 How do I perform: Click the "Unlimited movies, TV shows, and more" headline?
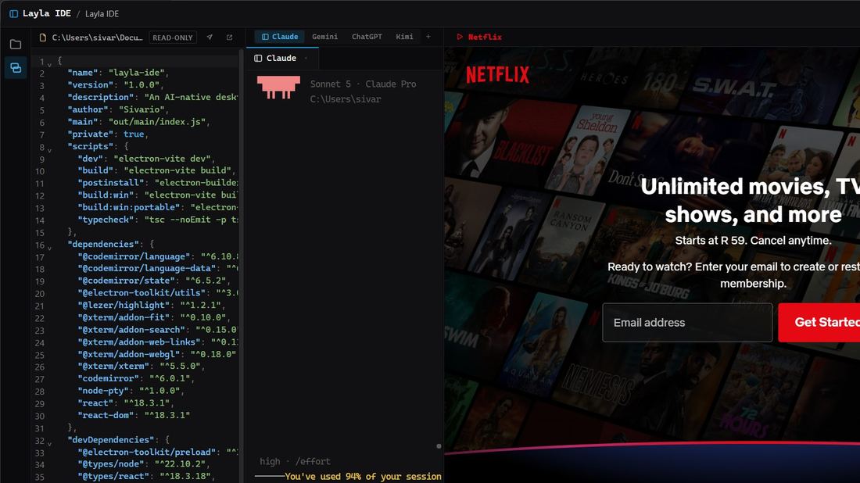pos(751,201)
